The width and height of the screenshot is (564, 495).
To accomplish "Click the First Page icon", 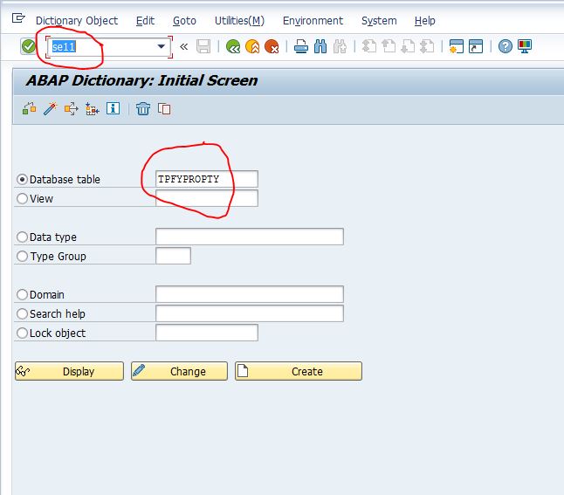I will pos(368,46).
